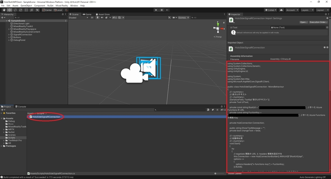Click the Pause button
The width and height of the screenshot is (331, 179).
click(162, 10)
